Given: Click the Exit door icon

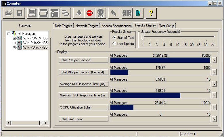Looking at the screenshot, I should click(138, 13).
